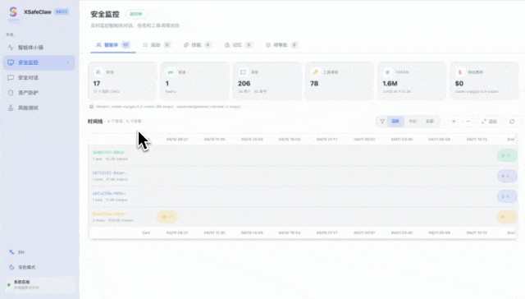Open the yellow session ID in the fourth row
Screen dimensions: 525x299
tap(109, 214)
